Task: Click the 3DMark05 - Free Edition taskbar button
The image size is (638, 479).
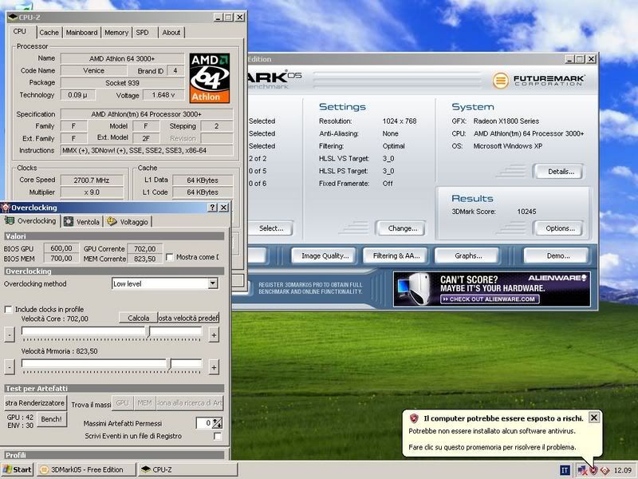Action: [x=86, y=469]
